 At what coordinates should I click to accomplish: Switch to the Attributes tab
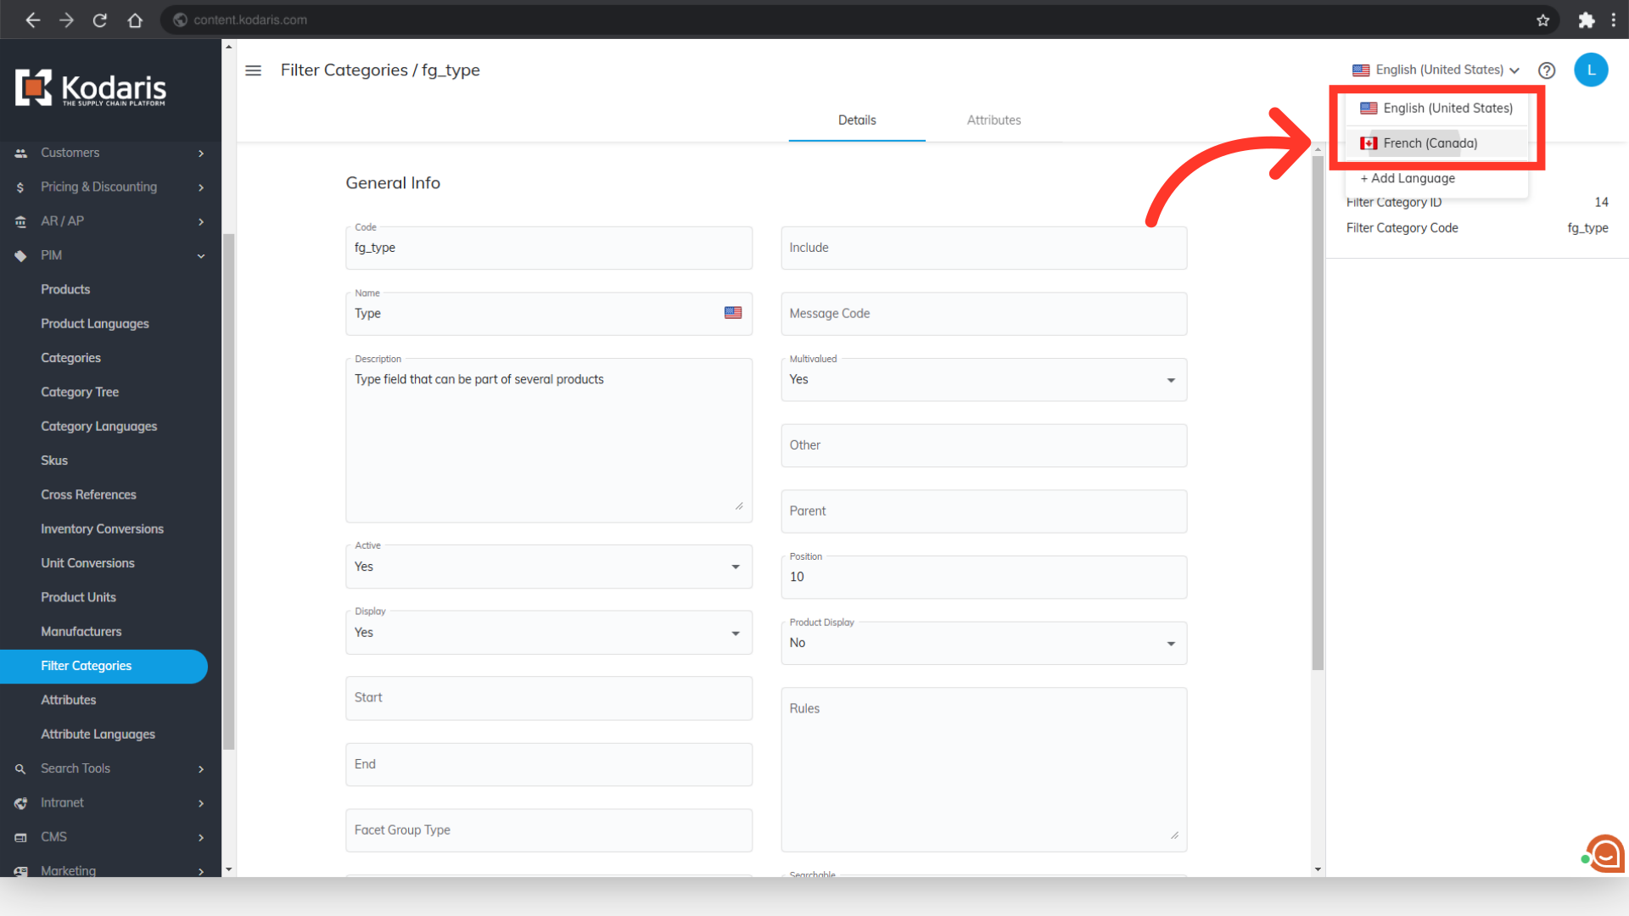[994, 120]
